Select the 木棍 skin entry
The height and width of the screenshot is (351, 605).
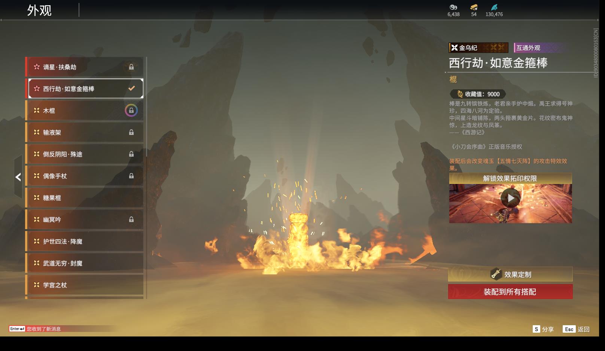(x=85, y=111)
